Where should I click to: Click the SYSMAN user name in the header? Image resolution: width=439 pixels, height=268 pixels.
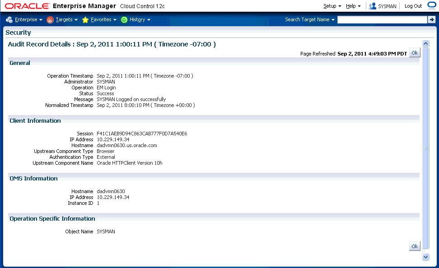(387, 6)
